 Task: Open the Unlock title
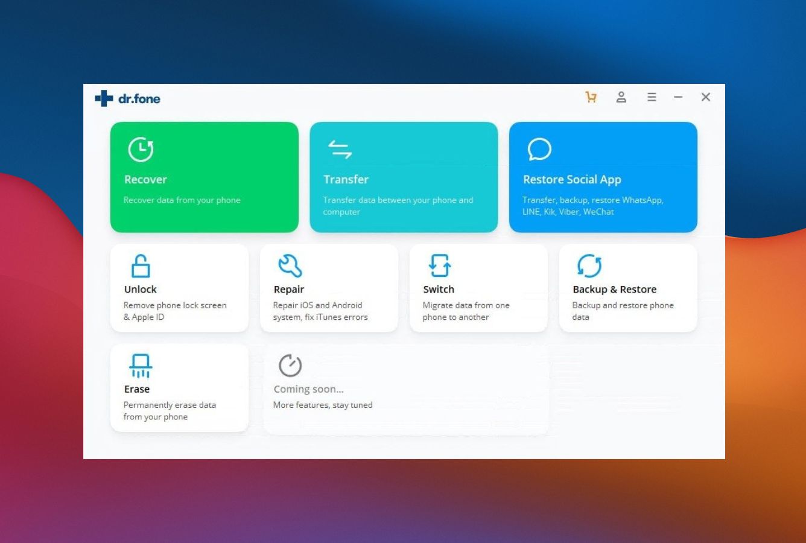click(140, 290)
